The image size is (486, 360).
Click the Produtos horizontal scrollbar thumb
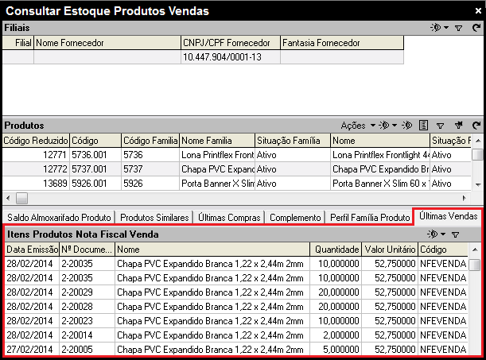tap(21, 198)
